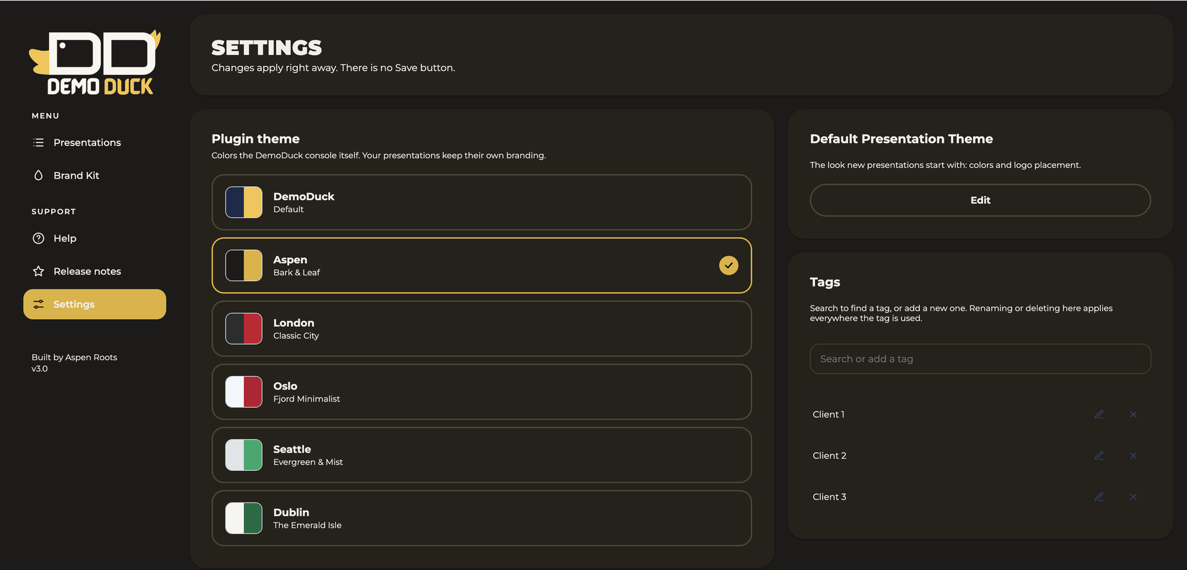Click the Client 1 tag label

(829, 415)
